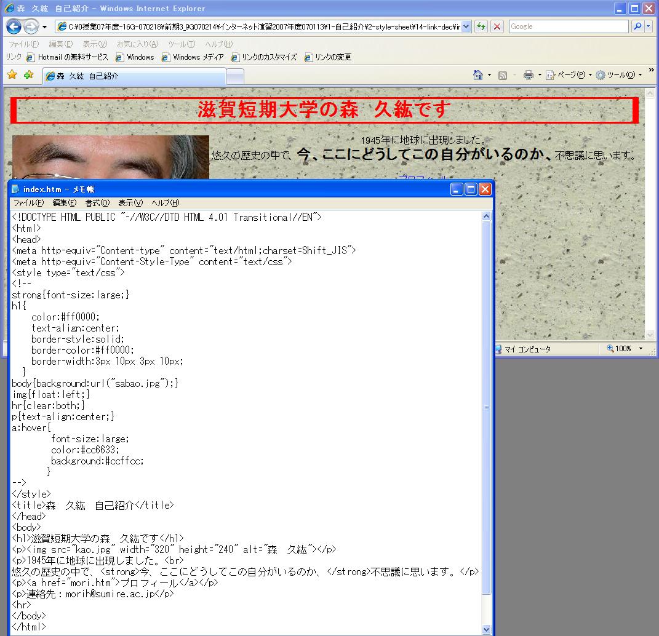The image size is (659, 636).
Task: Click the line body{background:url("sabao.jpg");}
Action: pyautogui.click(x=95, y=383)
